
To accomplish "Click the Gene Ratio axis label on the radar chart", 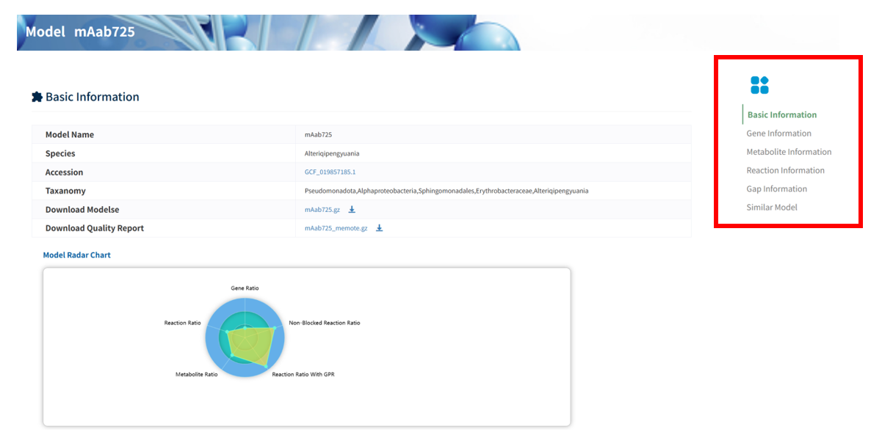I will click(x=245, y=288).
